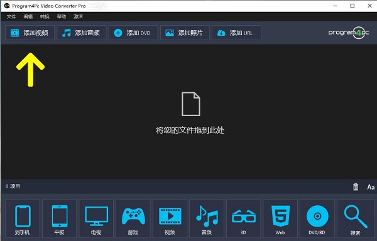Select the 到手机 phone output icon
The image size is (377, 241).
23,218
